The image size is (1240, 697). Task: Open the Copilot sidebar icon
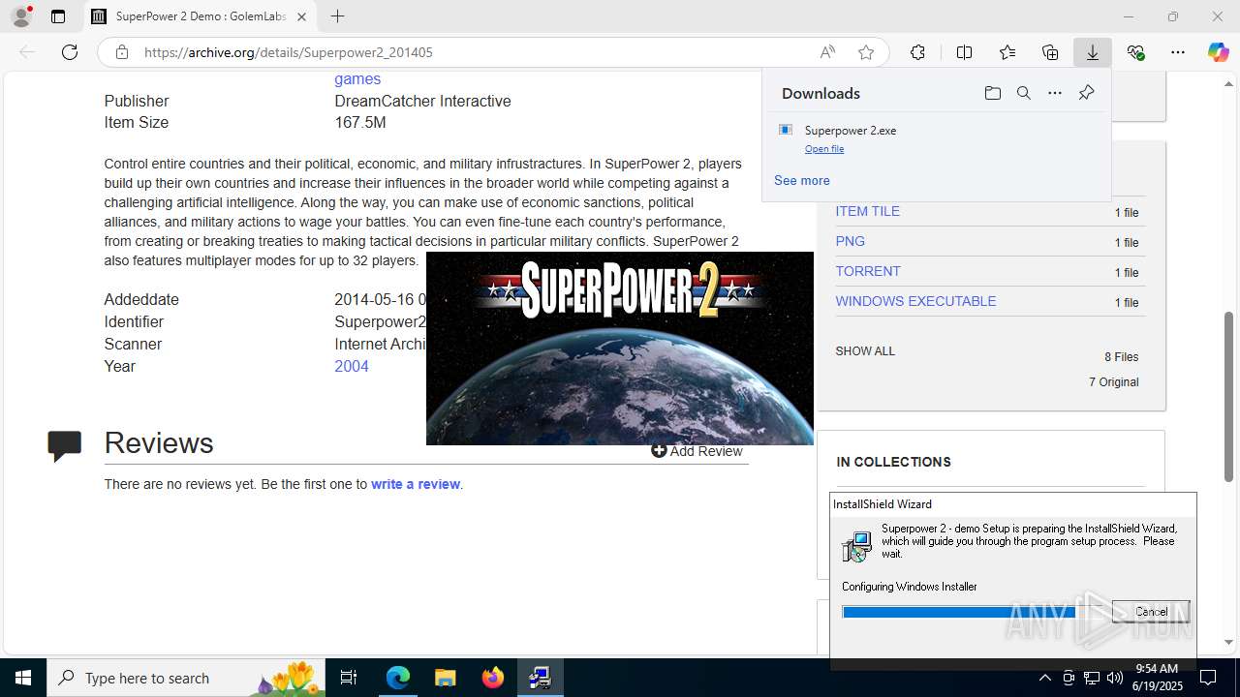point(1218,52)
